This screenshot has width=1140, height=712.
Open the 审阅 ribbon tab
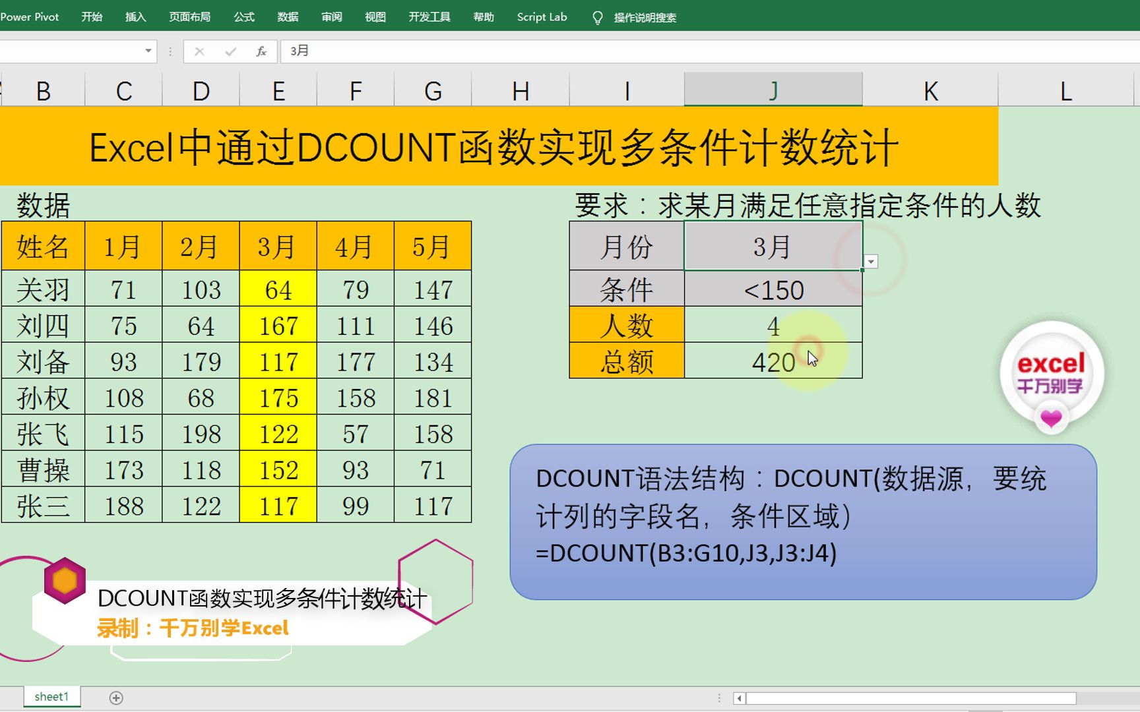[x=332, y=17]
